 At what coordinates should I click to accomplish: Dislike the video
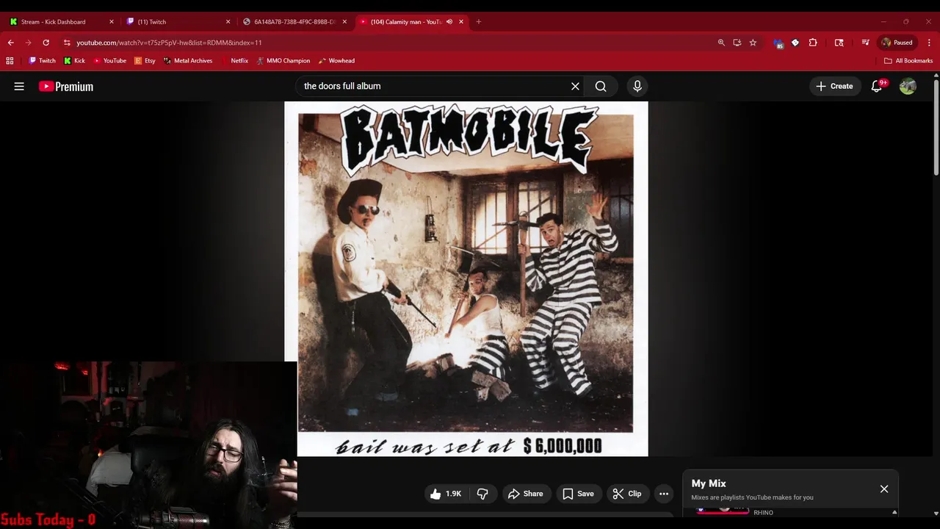(x=482, y=494)
